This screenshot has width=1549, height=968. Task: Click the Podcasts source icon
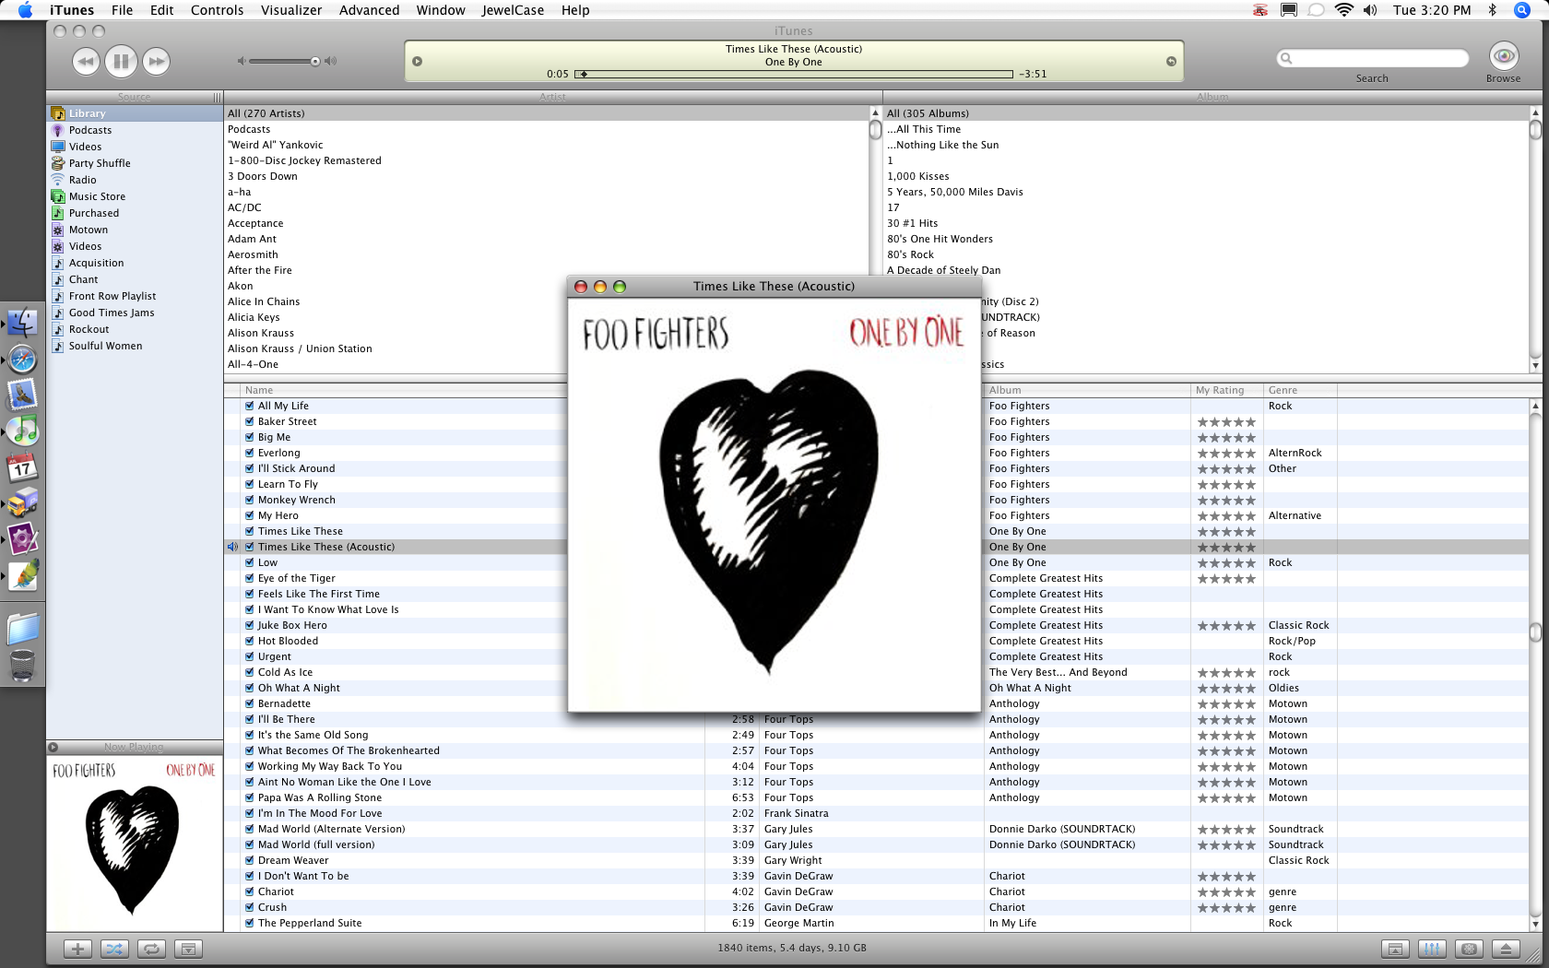58,130
